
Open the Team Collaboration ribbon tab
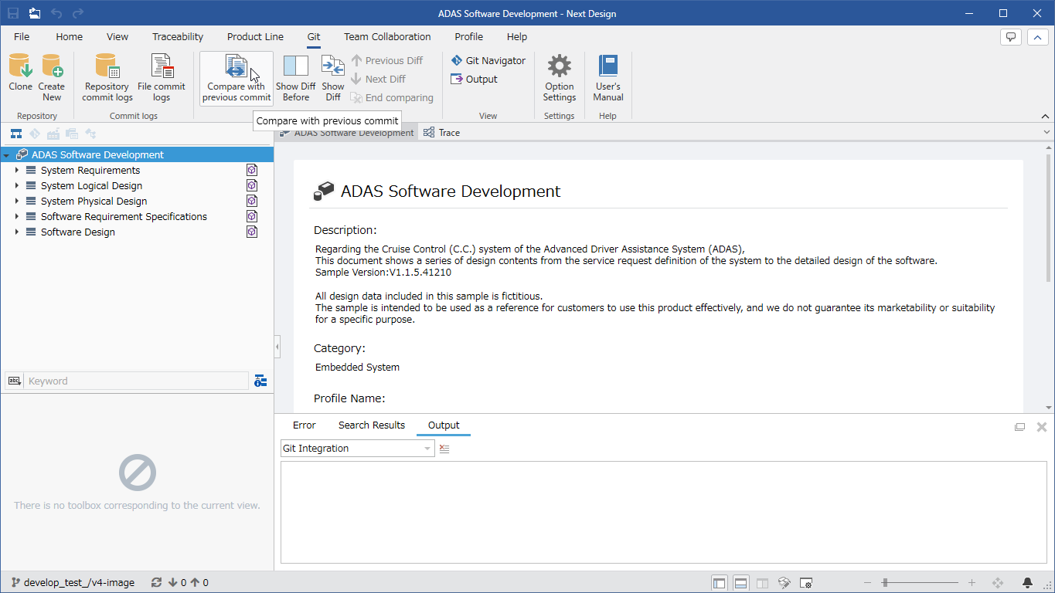click(x=387, y=36)
